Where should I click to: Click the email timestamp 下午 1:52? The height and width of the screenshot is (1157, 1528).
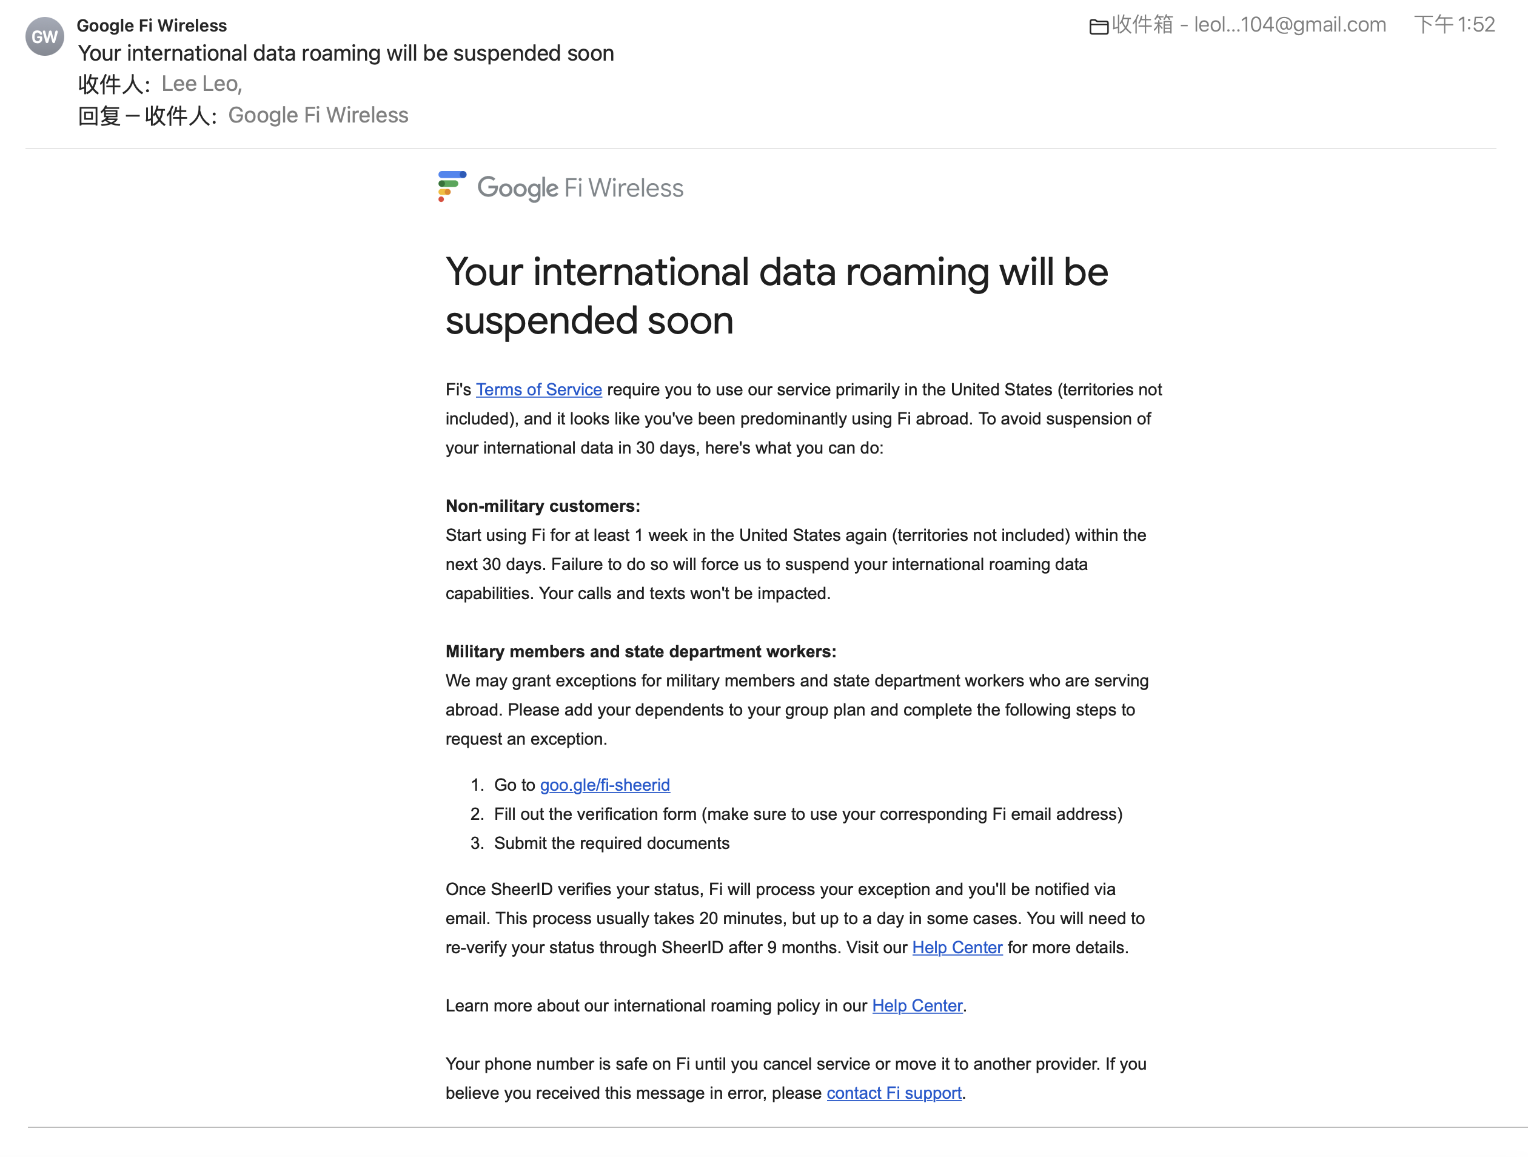tap(1454, 25)
